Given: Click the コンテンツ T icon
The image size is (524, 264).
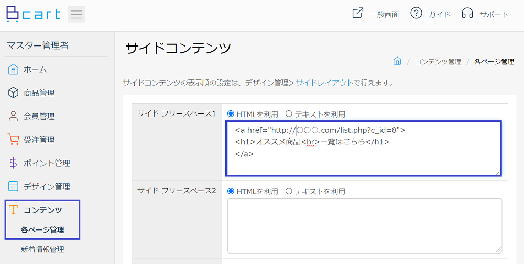Looking at the screenshot, I should pos(13,210).
